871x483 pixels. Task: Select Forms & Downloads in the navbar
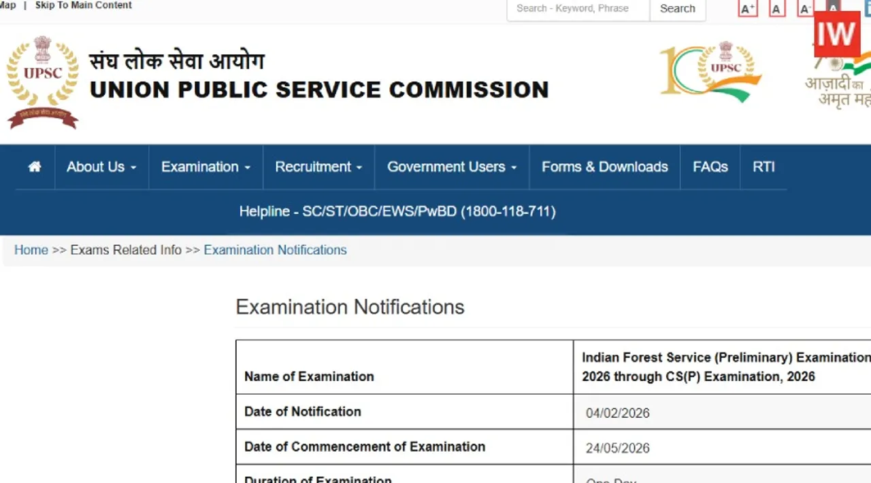(604, 166)
